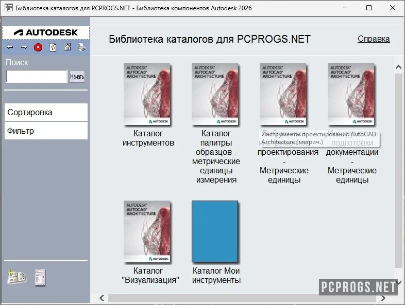
Task: Click the Поиск label text
Action: (x=17, y=63)
